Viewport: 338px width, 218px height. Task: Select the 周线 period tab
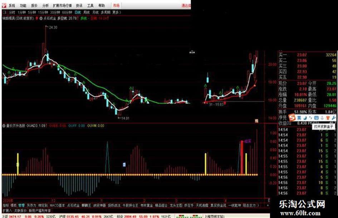[x=87, y=13]
